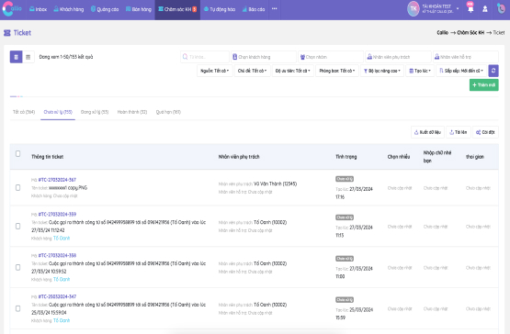Screen dimensions: 510x334
Task: Open the Nhân viên phụ trách selector
Action: point(398,57)
